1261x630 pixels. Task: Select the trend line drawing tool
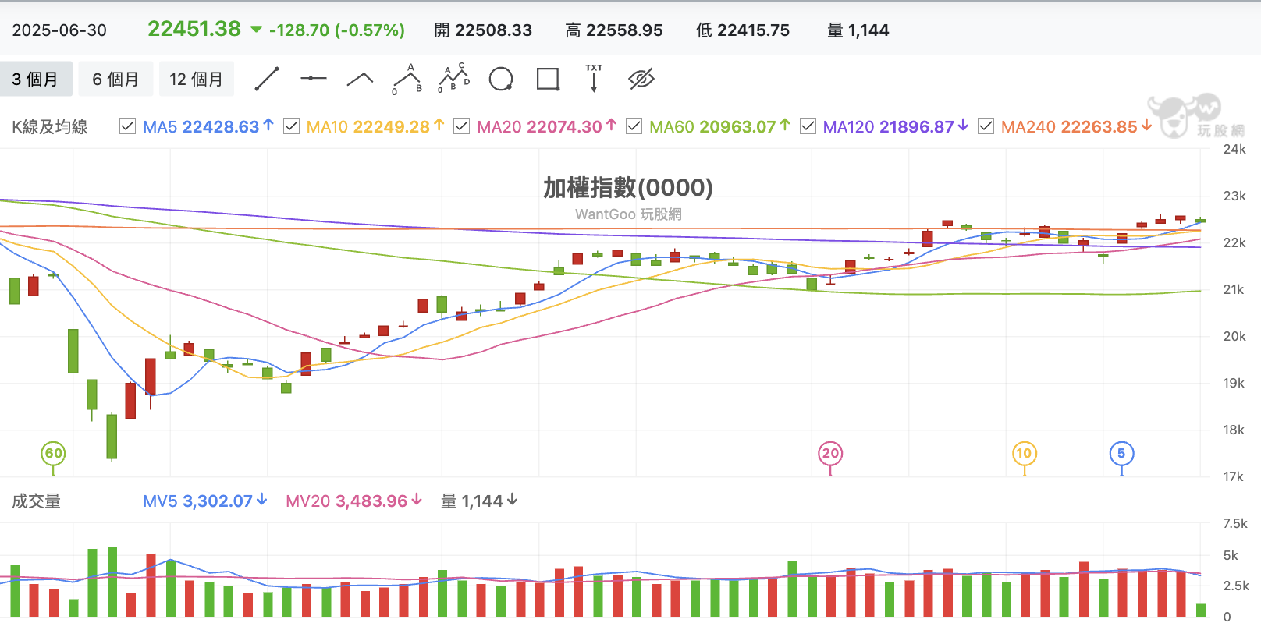click(267, 79)
